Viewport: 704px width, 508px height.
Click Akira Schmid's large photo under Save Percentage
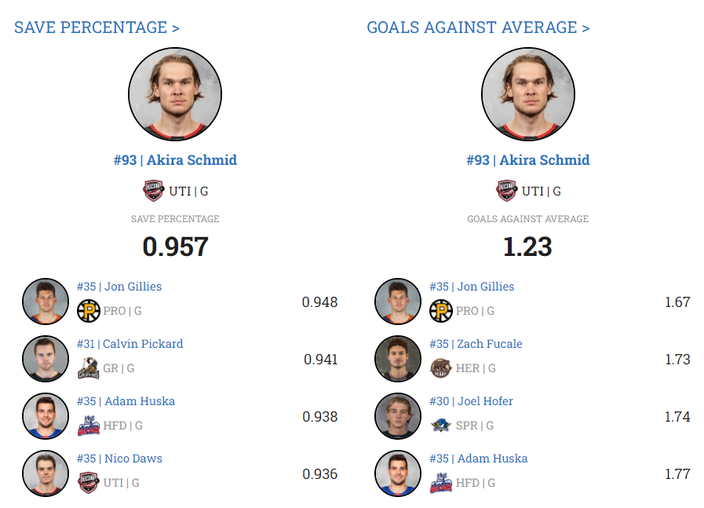[175, 93]
